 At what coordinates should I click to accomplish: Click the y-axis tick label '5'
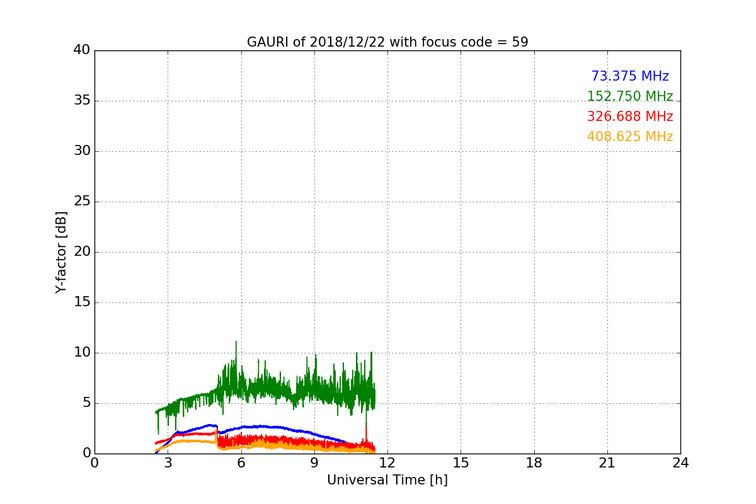click(x=86, y=403)
